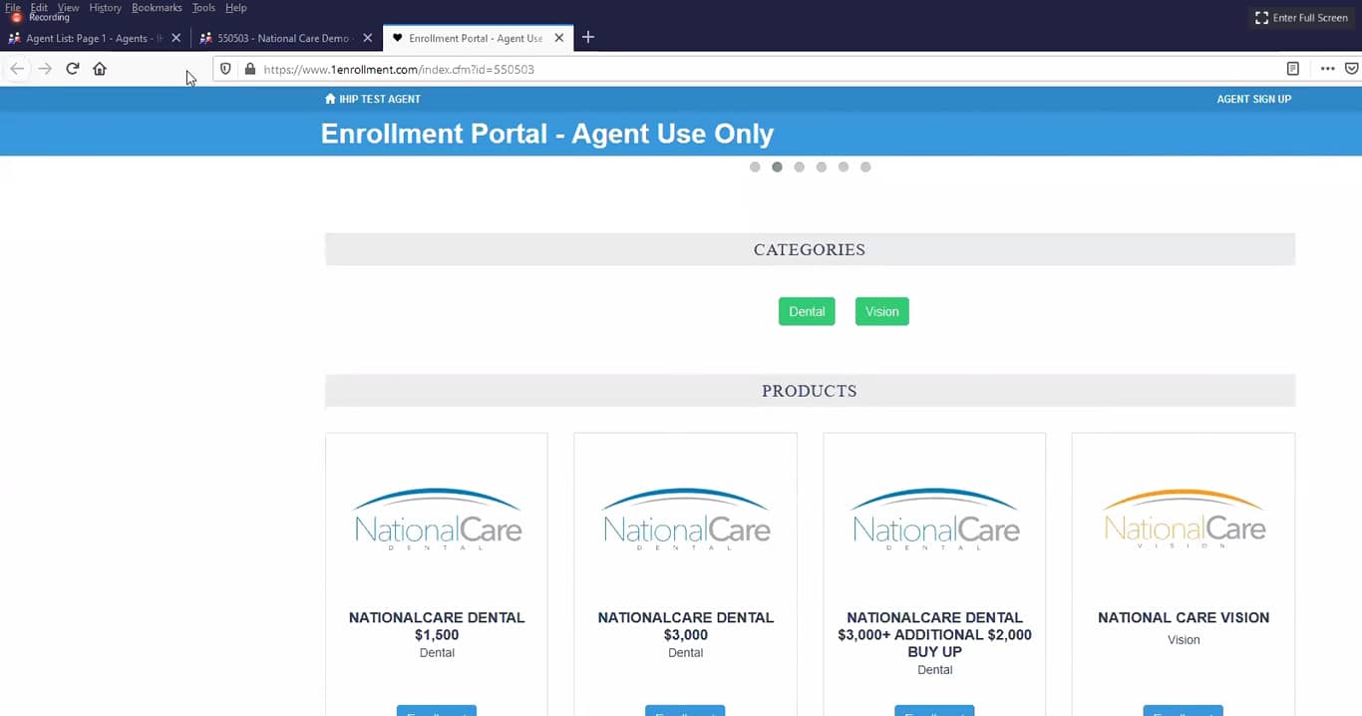Switch to the 550503 National Care Demo tab
The width and height of the screenshot is (1362, 716).
[284, 38]
